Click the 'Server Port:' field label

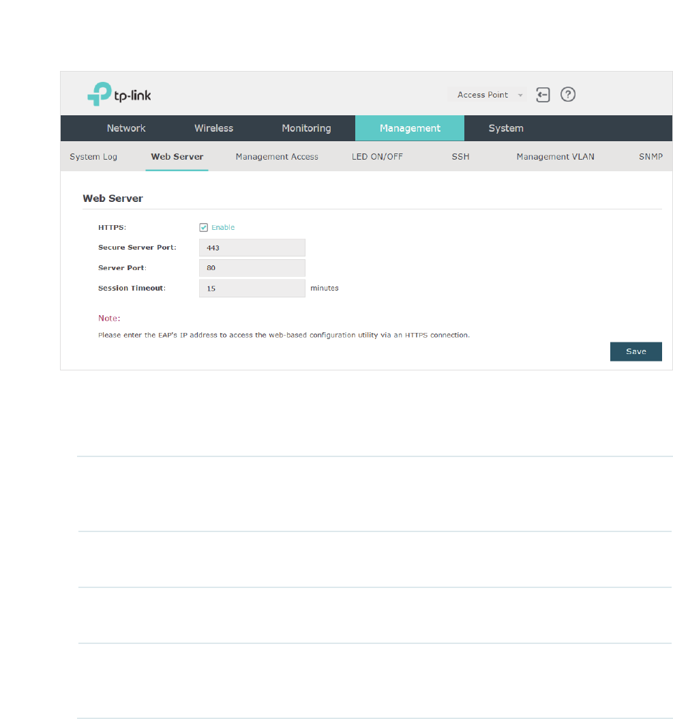(x=123, y=268)
